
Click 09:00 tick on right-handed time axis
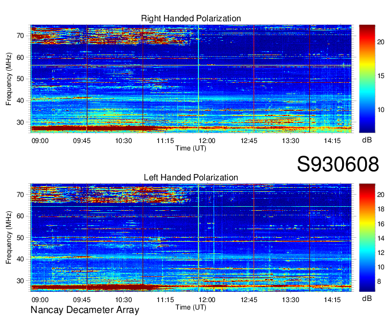pos(40,141)
